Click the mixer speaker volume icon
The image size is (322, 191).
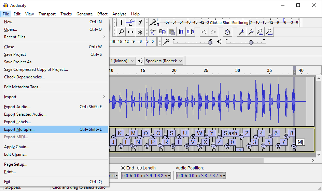click(219, 41)
